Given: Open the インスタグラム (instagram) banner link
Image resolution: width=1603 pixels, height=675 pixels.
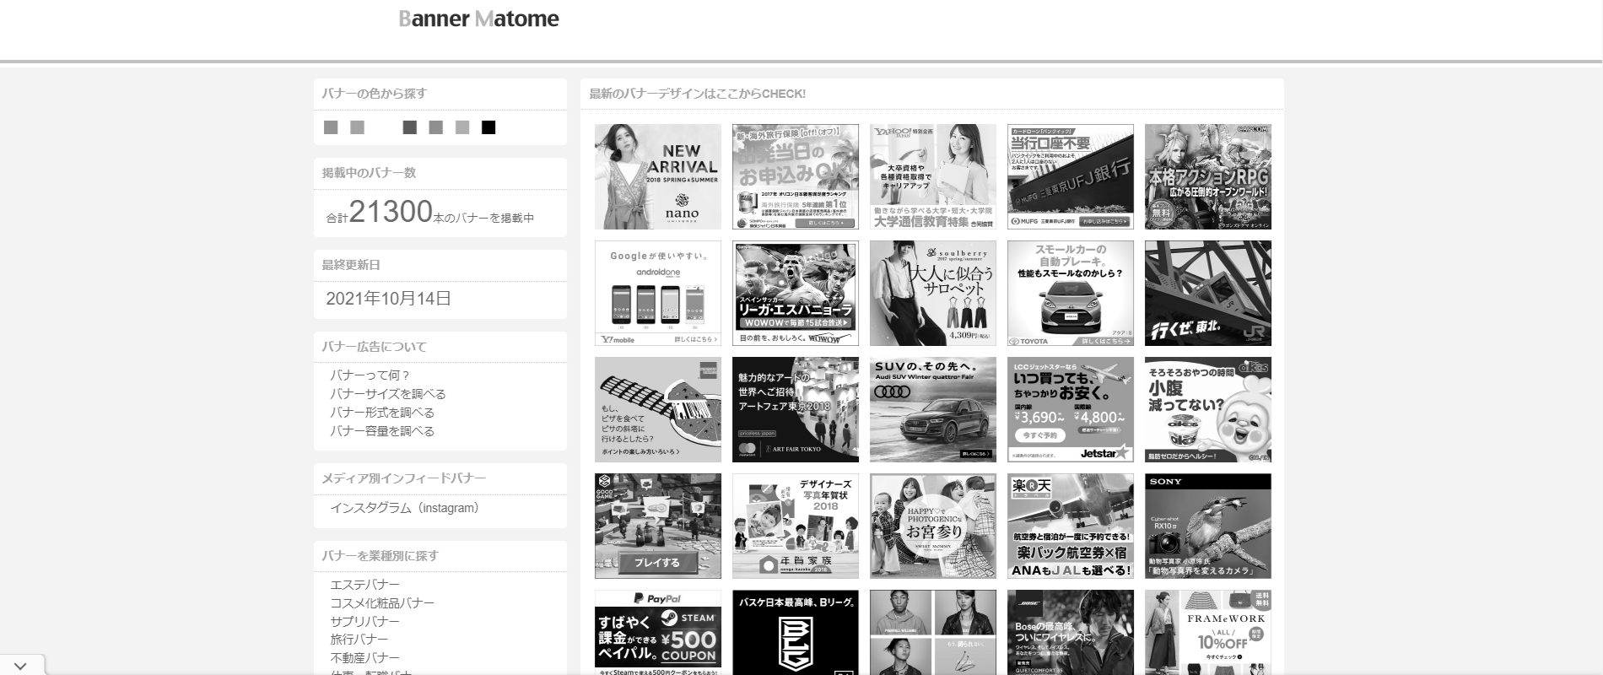Looking at the screenshot, I should coord(404,508).
